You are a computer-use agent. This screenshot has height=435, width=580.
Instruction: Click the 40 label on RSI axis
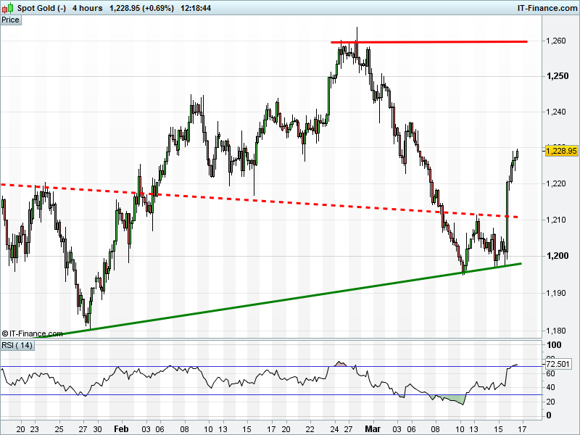pyautogui.click(x=551, y=388)
